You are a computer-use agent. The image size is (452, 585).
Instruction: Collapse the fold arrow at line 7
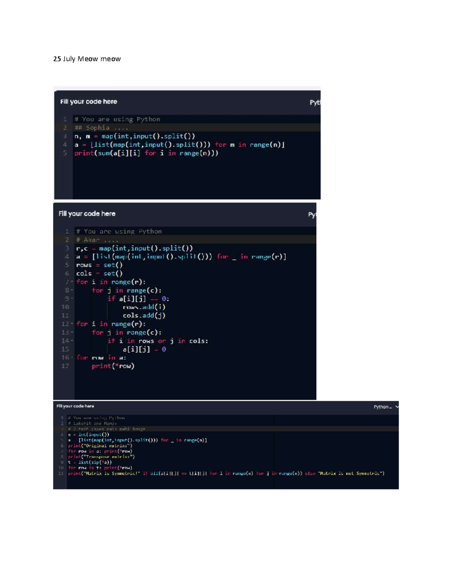coord(72,282)
